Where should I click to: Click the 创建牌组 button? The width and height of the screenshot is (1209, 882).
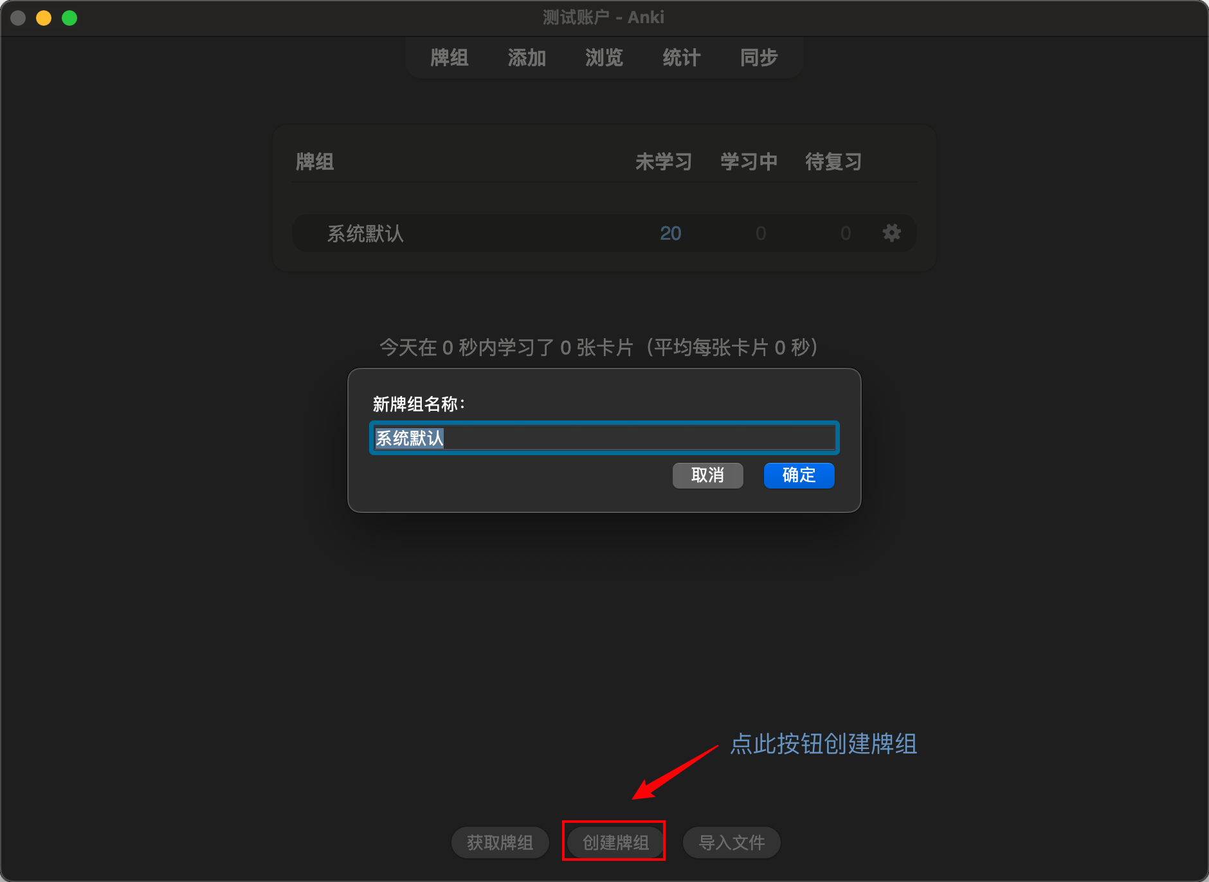(615, 842)
